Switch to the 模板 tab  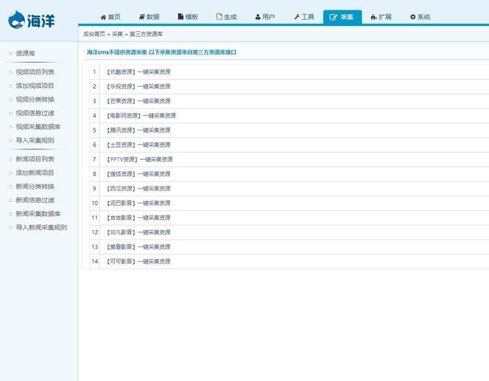(188, 17)
